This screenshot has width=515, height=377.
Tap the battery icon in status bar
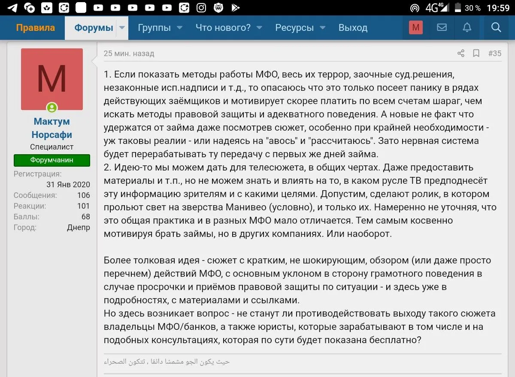point(457,7)
